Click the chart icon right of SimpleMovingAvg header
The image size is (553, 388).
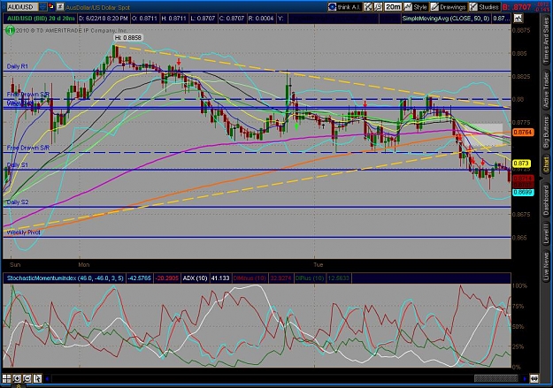518,19
